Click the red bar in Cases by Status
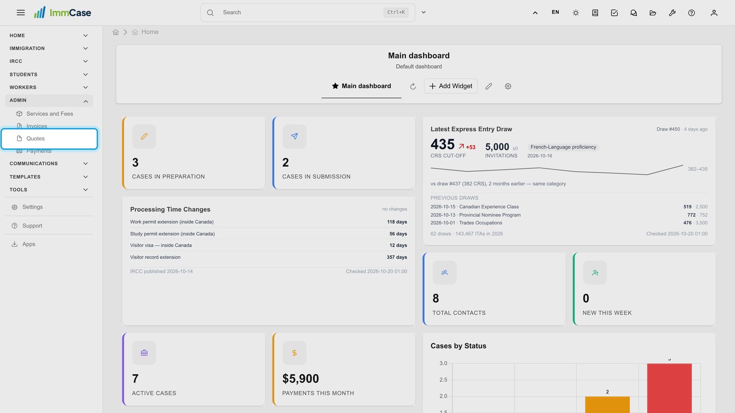 pyautogui.click(x=669, y=388)
